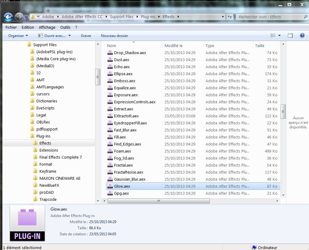Select the (AdobePSL plug-ins) folder

[54, 52]
